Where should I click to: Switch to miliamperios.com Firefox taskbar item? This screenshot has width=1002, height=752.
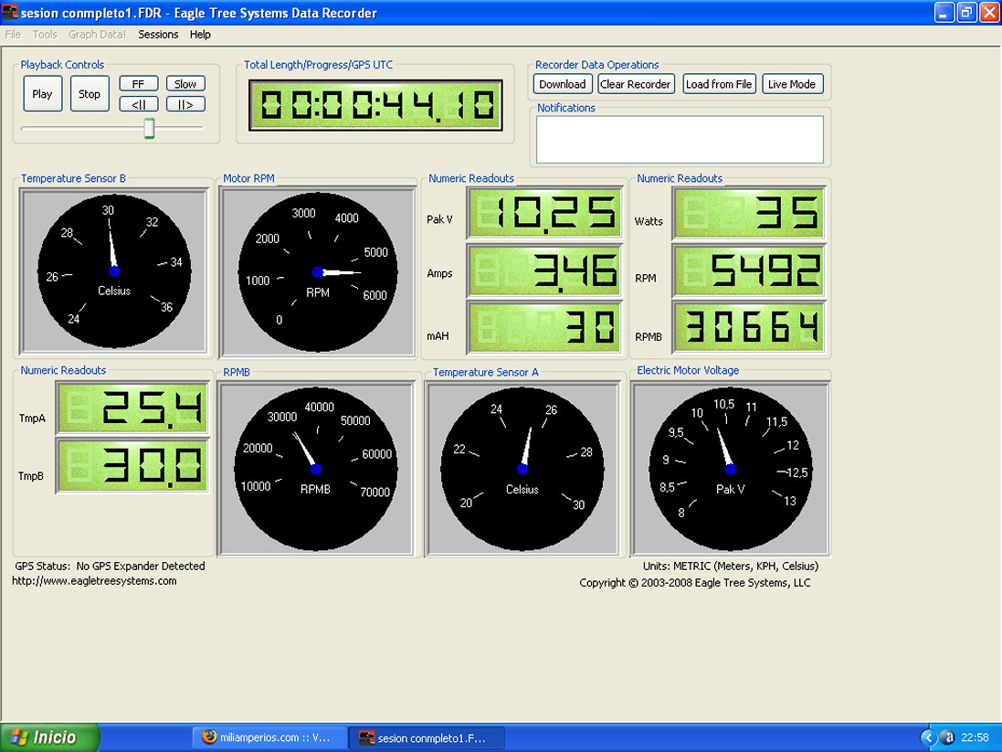(x=269, y=737)
